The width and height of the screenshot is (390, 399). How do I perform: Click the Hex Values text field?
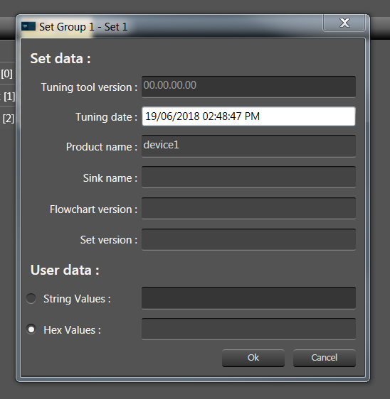click(248, 329)
